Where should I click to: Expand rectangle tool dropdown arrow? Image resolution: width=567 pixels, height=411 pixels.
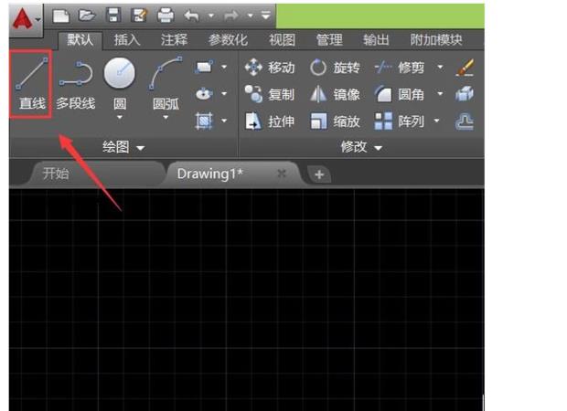[x=224, y=68]
